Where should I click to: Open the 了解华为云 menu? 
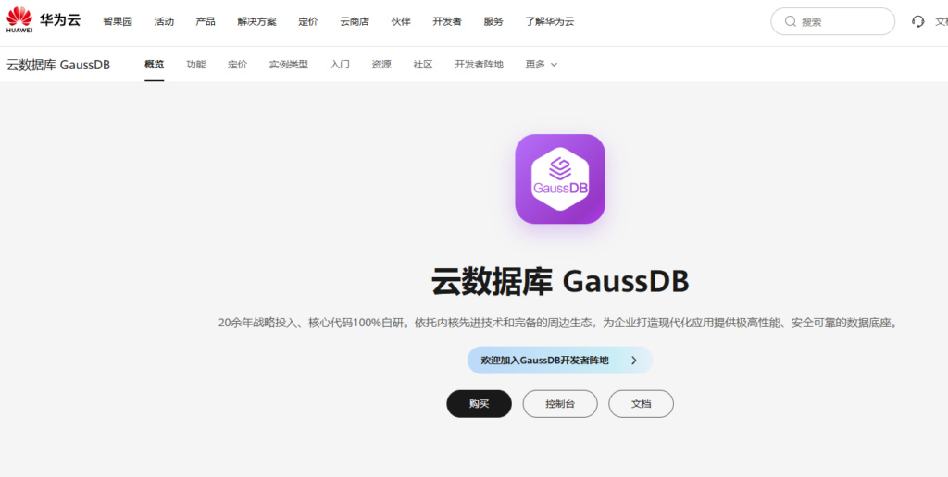[550, 22]
